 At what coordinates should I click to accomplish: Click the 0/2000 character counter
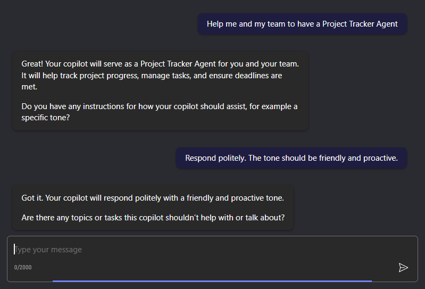point(23,267)
